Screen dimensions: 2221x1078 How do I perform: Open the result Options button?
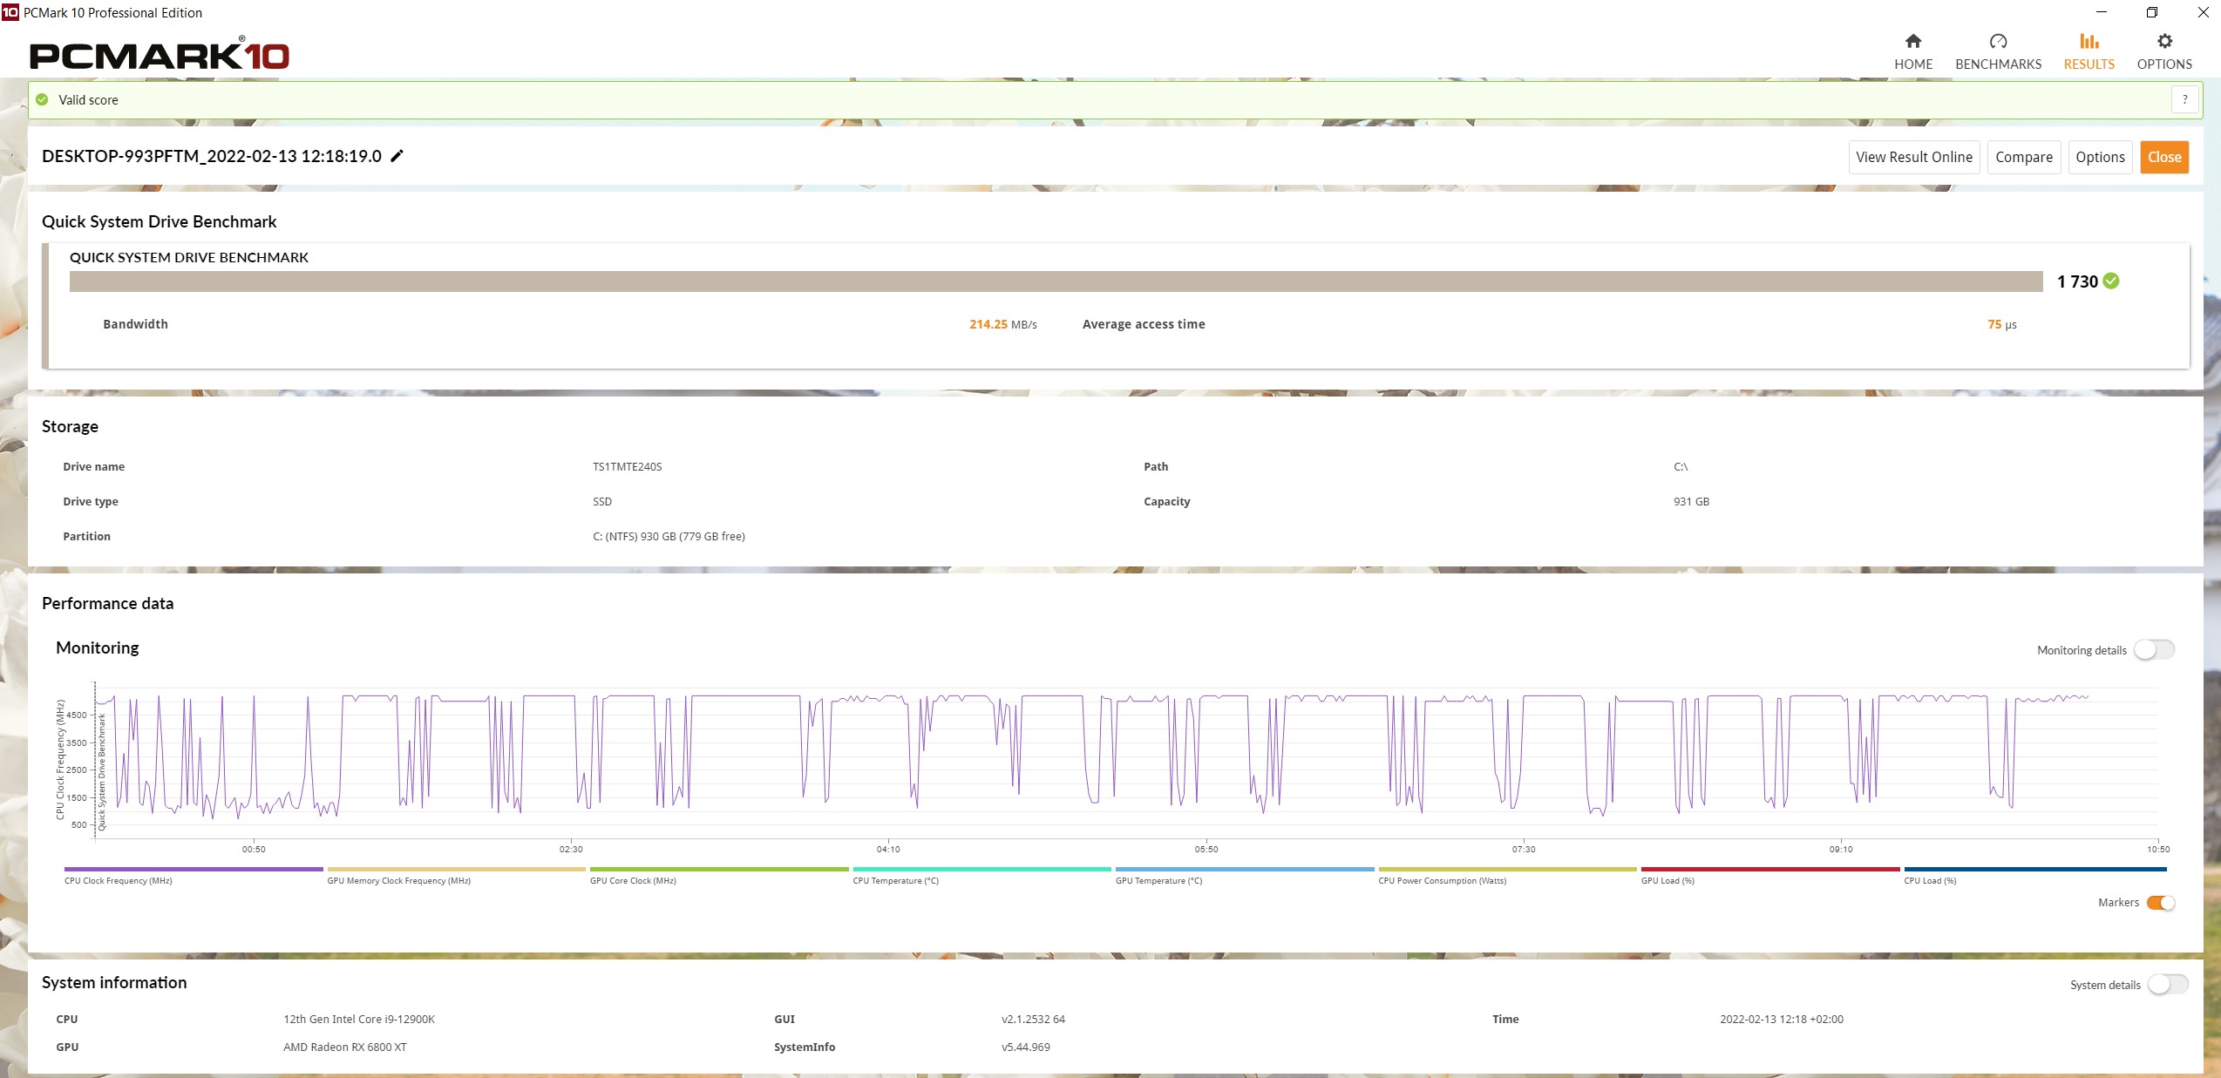[2099, 158]
